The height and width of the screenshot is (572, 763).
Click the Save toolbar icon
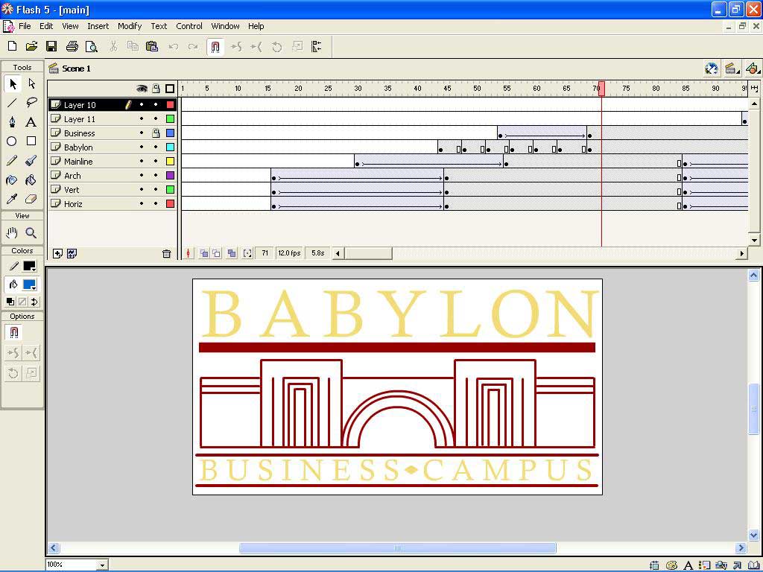(x=51, y=46)
